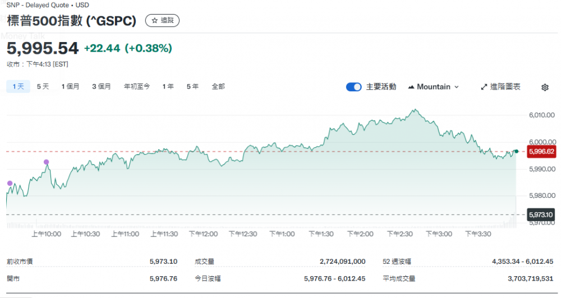The width and height of the screenshot is (561, 298).
Task: Select 年初至今 year-to-date range
Action: point(137,86)
